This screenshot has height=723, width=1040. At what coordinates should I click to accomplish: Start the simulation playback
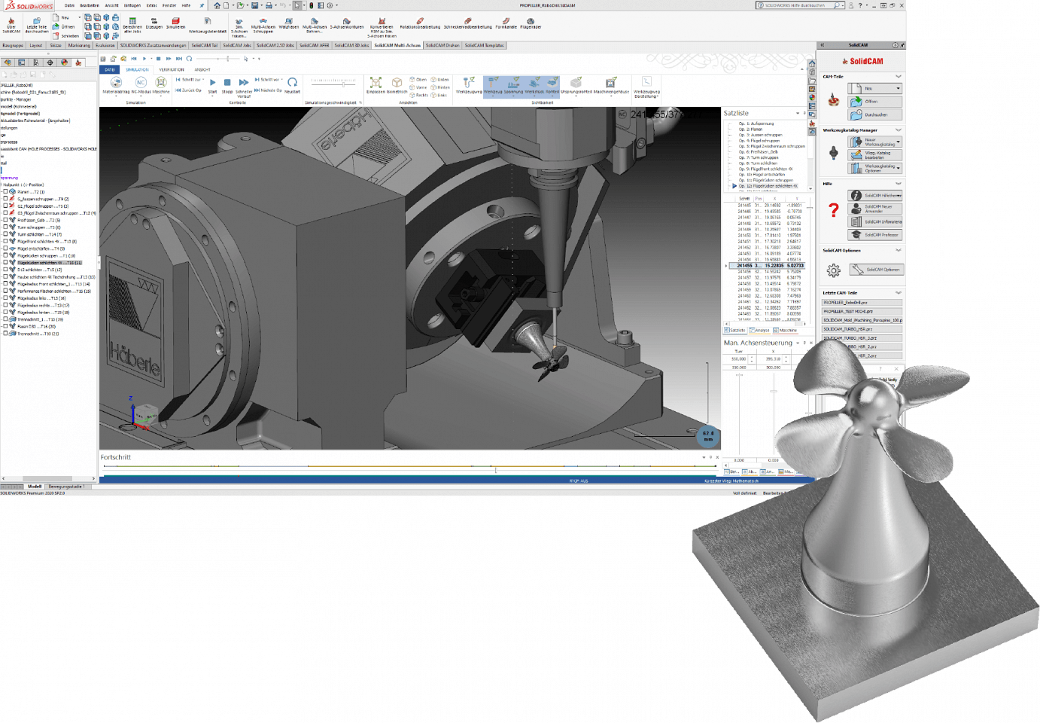coord(212,82)
